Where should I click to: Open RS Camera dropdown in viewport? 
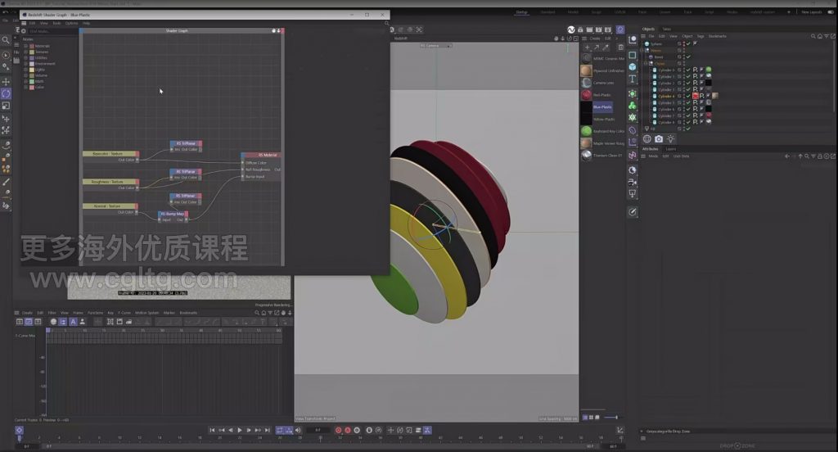[x=435, y=46]
